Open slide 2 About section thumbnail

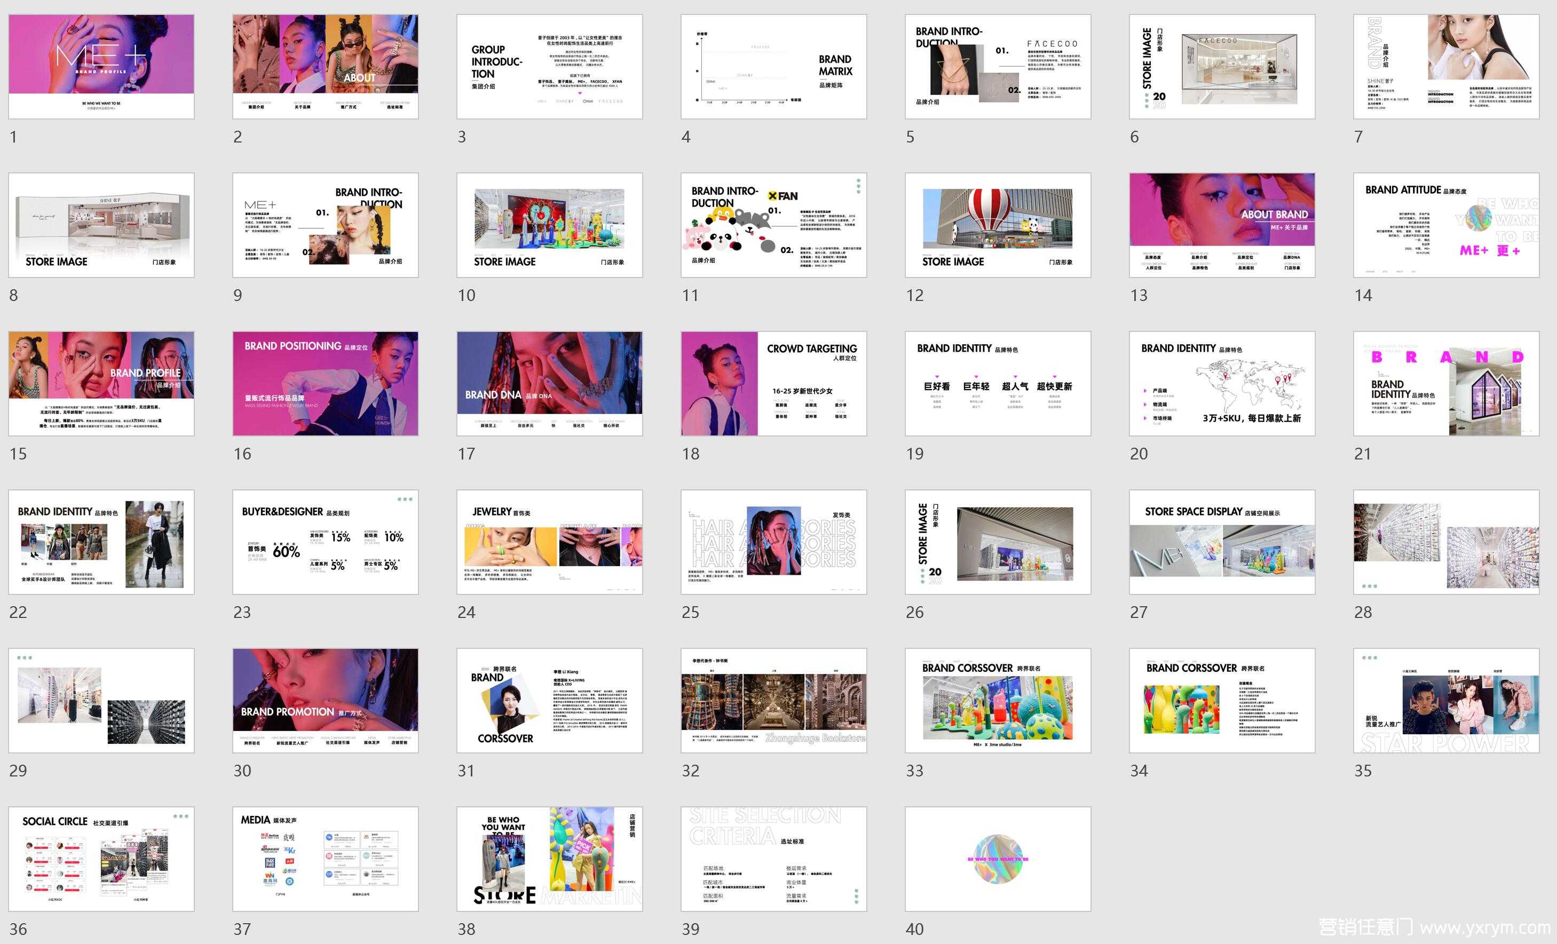[x=326, y=66]
